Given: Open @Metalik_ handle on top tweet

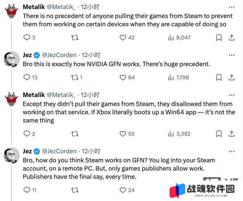Looking at the screenshot, I should point(61,7).
